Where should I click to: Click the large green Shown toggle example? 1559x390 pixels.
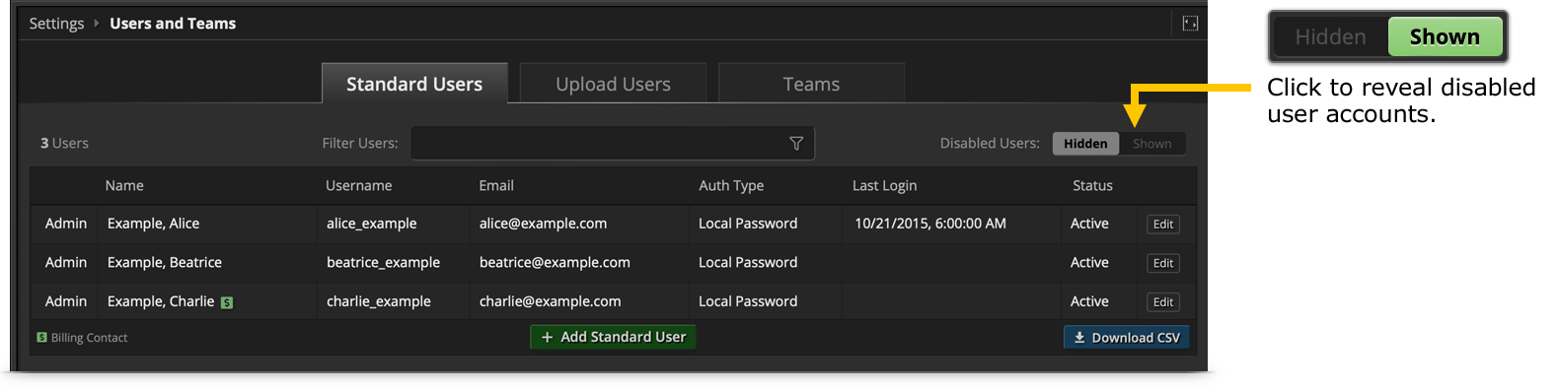1445,37
